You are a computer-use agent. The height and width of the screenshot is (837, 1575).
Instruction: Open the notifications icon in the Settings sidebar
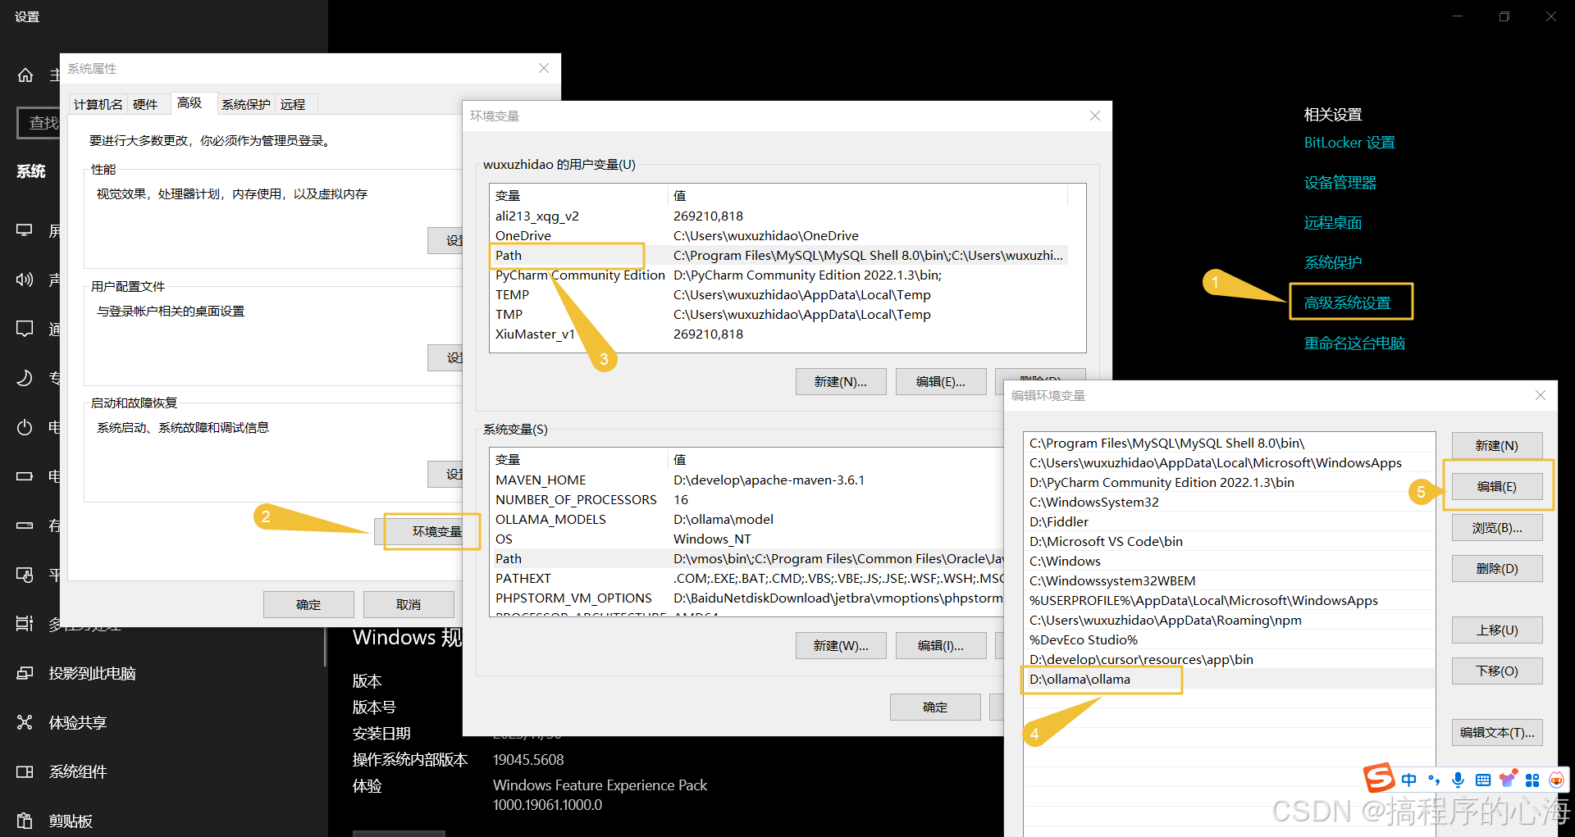pyautogui.click(x=25, y=329)
